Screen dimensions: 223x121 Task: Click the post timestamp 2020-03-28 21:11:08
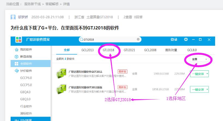(x=47, y=17)
